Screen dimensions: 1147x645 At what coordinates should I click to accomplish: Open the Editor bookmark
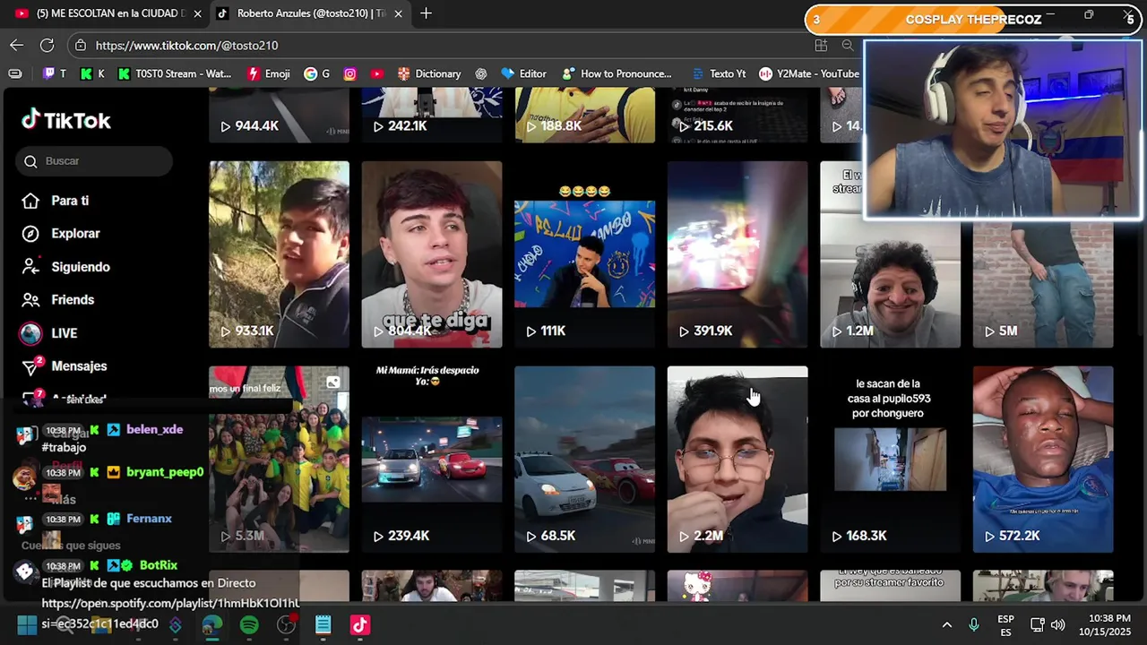coord(524,73)
